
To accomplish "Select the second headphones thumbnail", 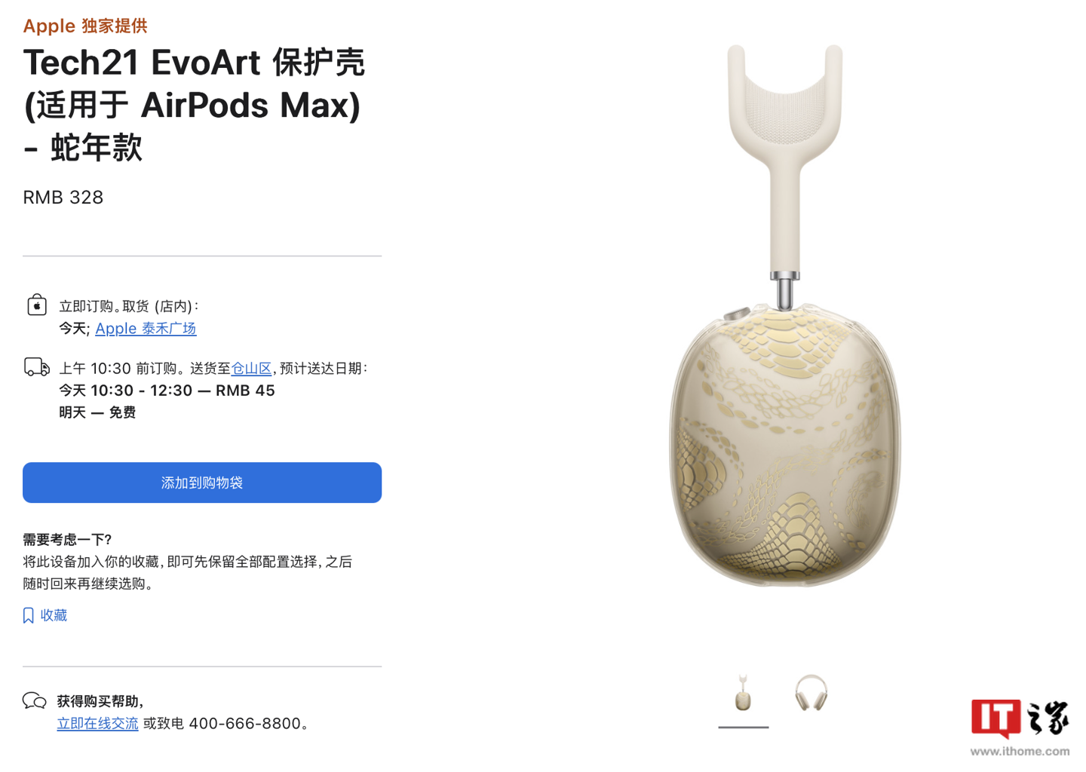I will pyautogui.click(x=811, y=694).
